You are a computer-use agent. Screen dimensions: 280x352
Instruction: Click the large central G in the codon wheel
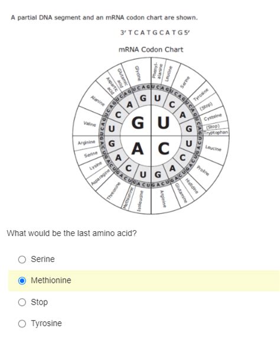coord(138,122)
